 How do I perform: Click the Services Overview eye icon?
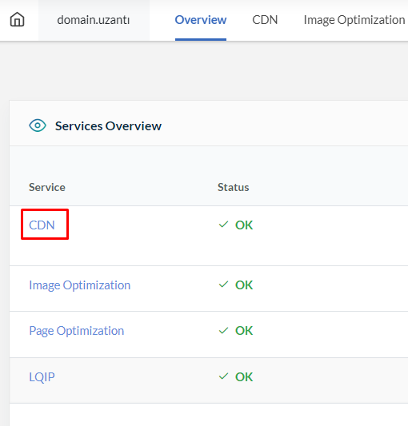click(x=38, y=125)
